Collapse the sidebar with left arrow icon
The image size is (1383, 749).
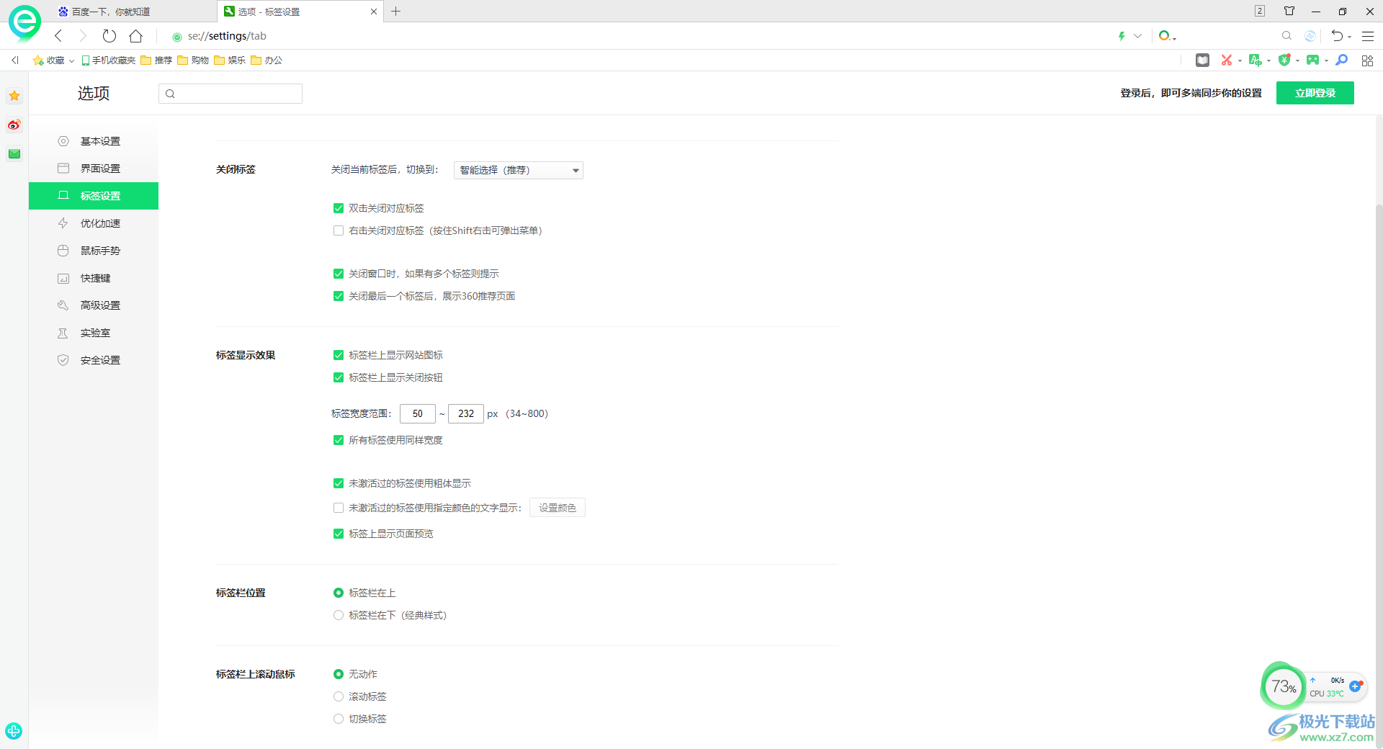click(x=15, y=60)
